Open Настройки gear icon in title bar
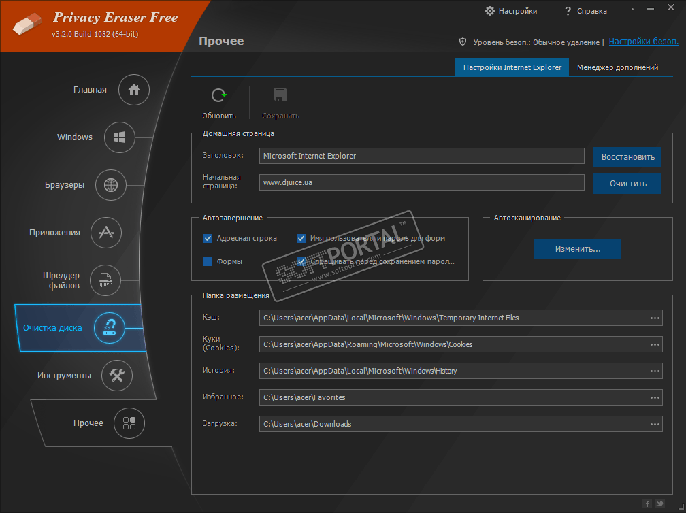The width and height of the screenshot is (686, 513). point(490,11)
